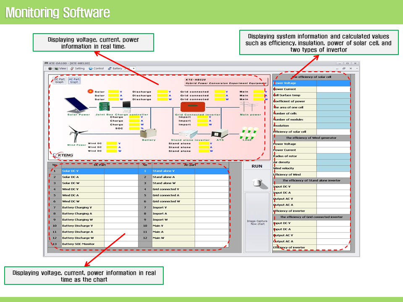Open the View menu
This screenshot has height=302, width=403.
(x=62, y=68)
